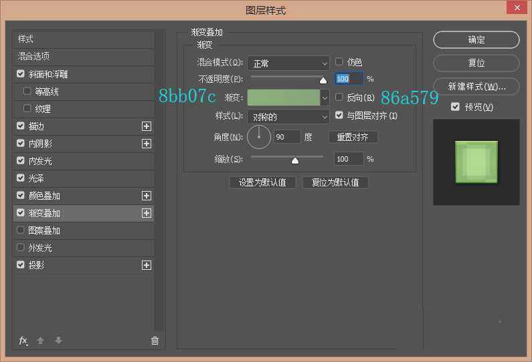Expand the 样式 gradient style dropdown

coord(288,117)
